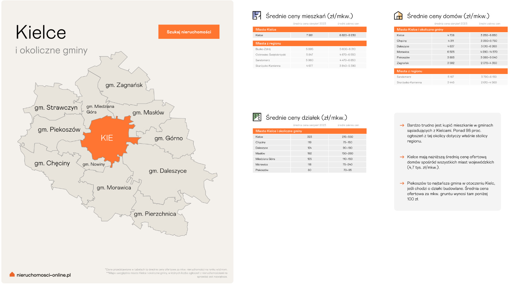Screen dimensions: 517x287
Task: Click the orange house logo icon
Action: [x=12, y=274]
